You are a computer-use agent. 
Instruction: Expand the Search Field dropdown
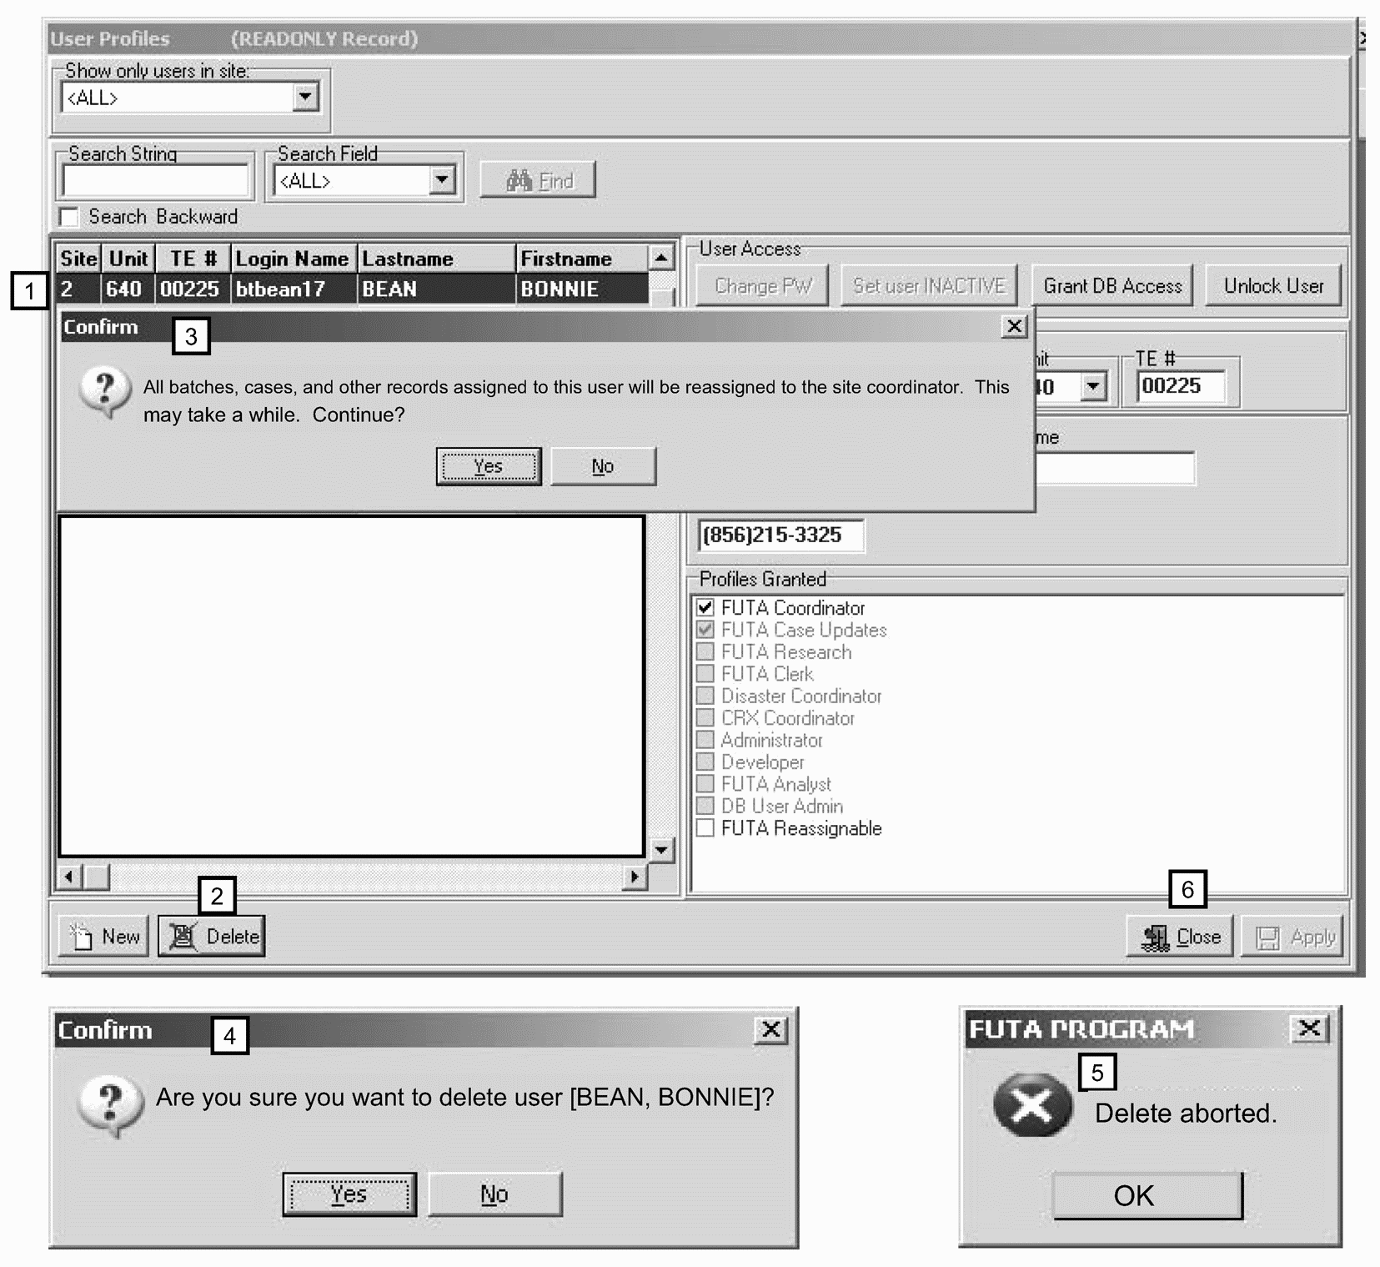coord(442,179)
